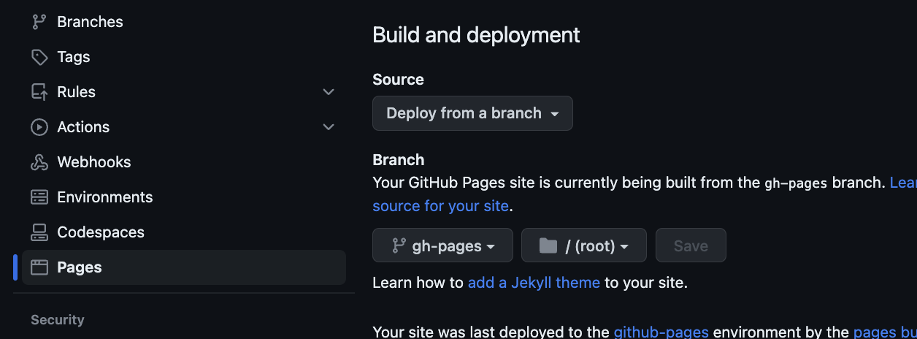Open the gh-pages branch dropdown

[442, 245]
